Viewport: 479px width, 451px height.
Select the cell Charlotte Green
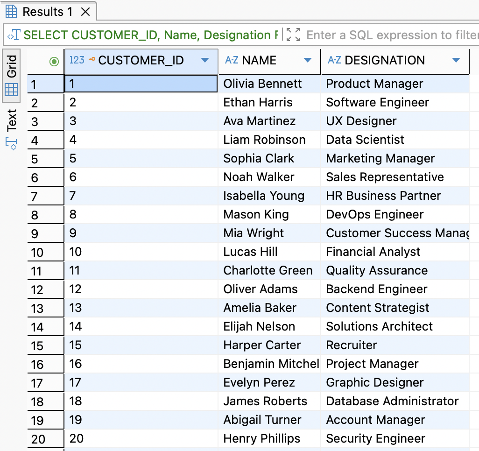point(269,270)
